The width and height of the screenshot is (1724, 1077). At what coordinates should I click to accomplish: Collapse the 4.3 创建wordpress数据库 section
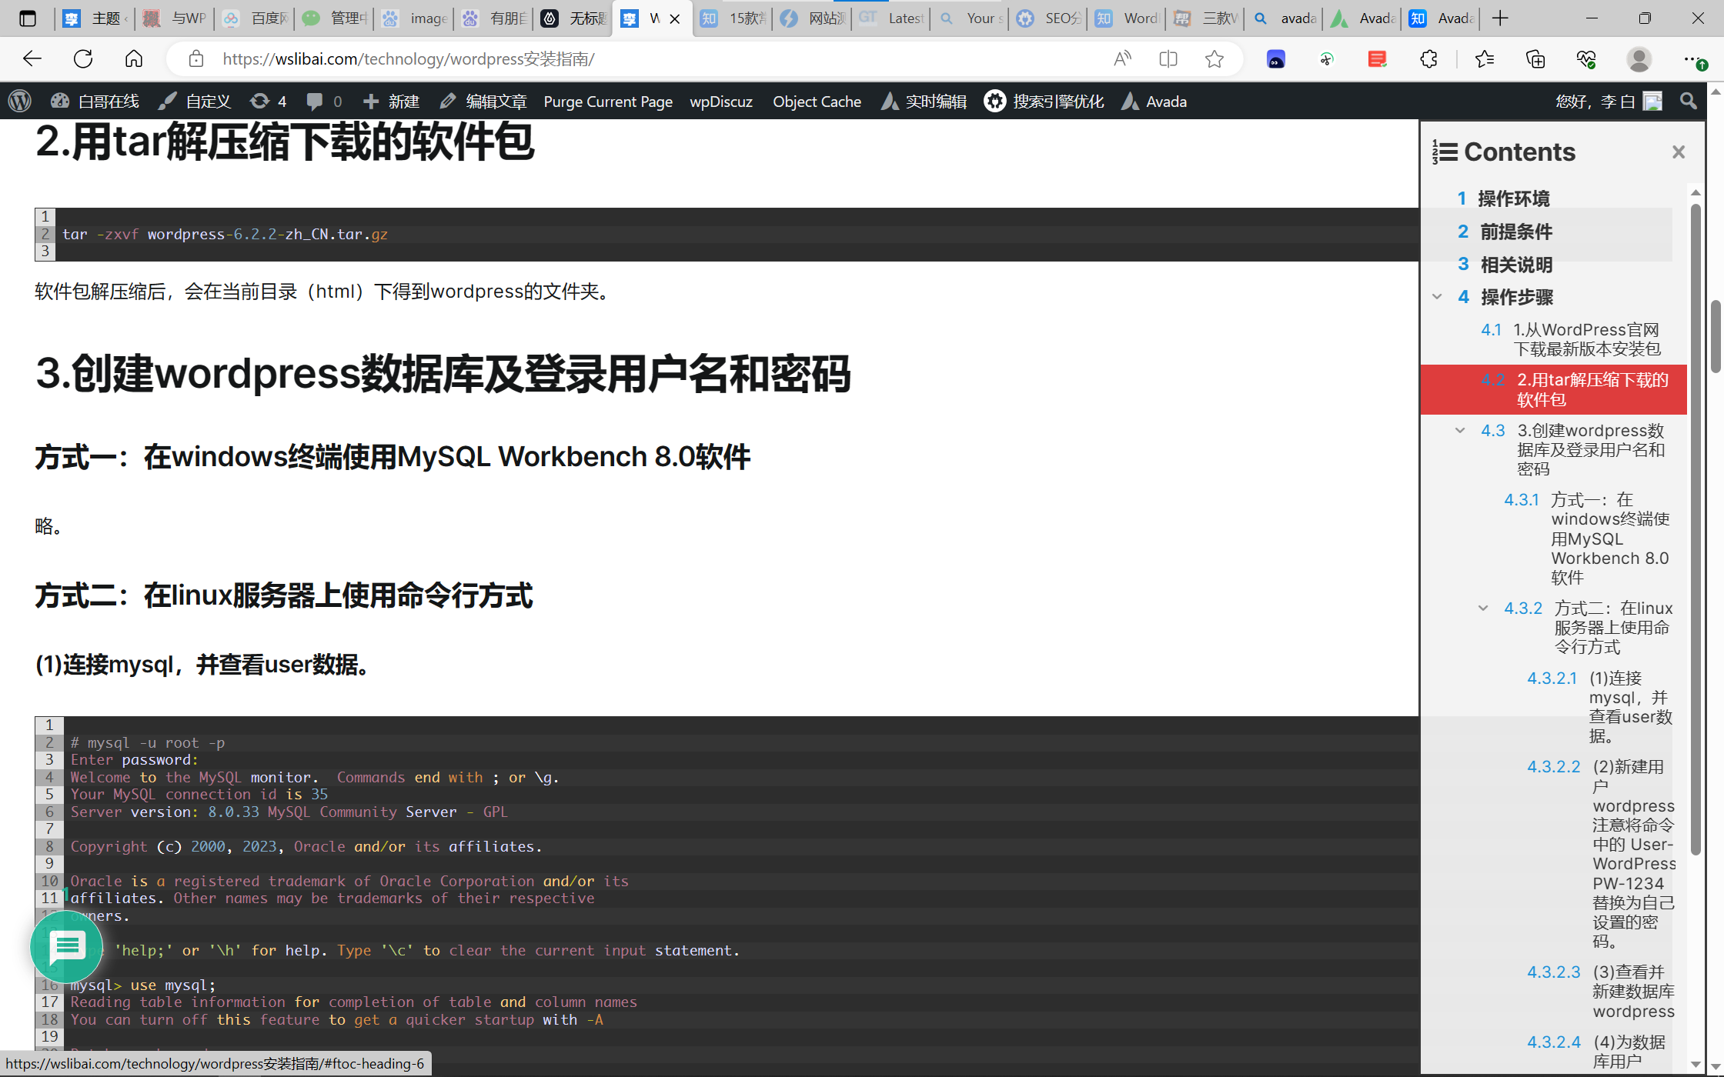click(x=1460, y=431)
